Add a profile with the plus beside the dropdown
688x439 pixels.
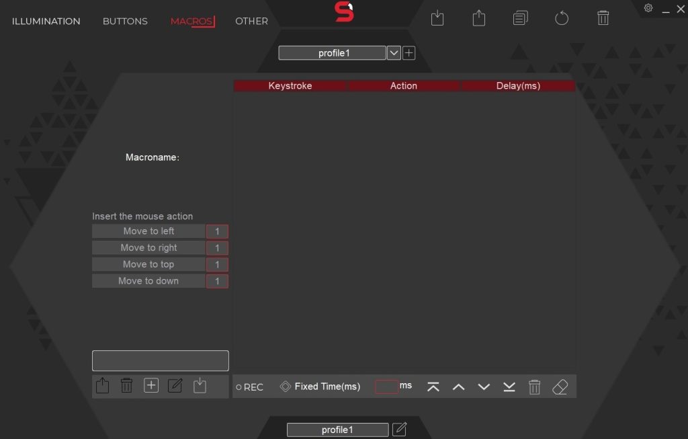tap(408, 52)
